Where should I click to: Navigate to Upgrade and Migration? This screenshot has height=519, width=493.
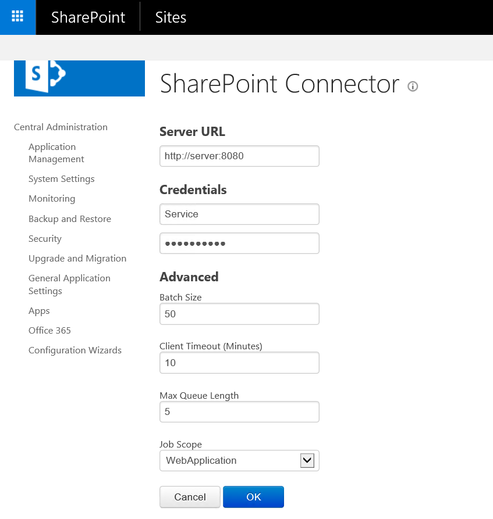click(x=77, y=258)
